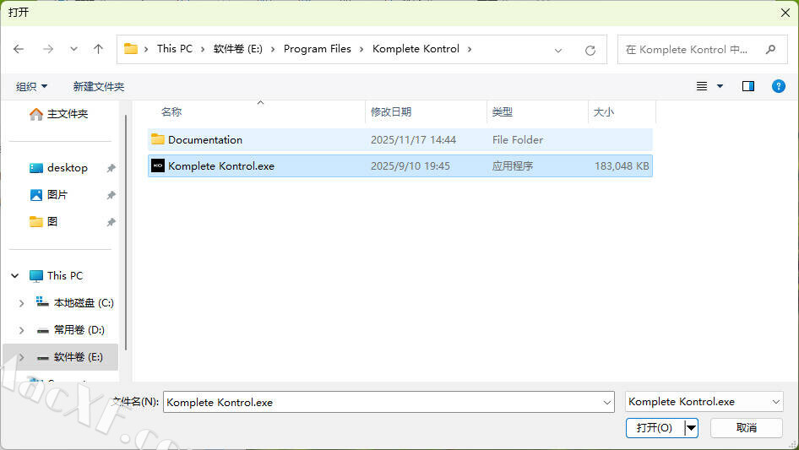
Task: Refresh the Komplete Kontrol folder view
Action: [590, 50]
